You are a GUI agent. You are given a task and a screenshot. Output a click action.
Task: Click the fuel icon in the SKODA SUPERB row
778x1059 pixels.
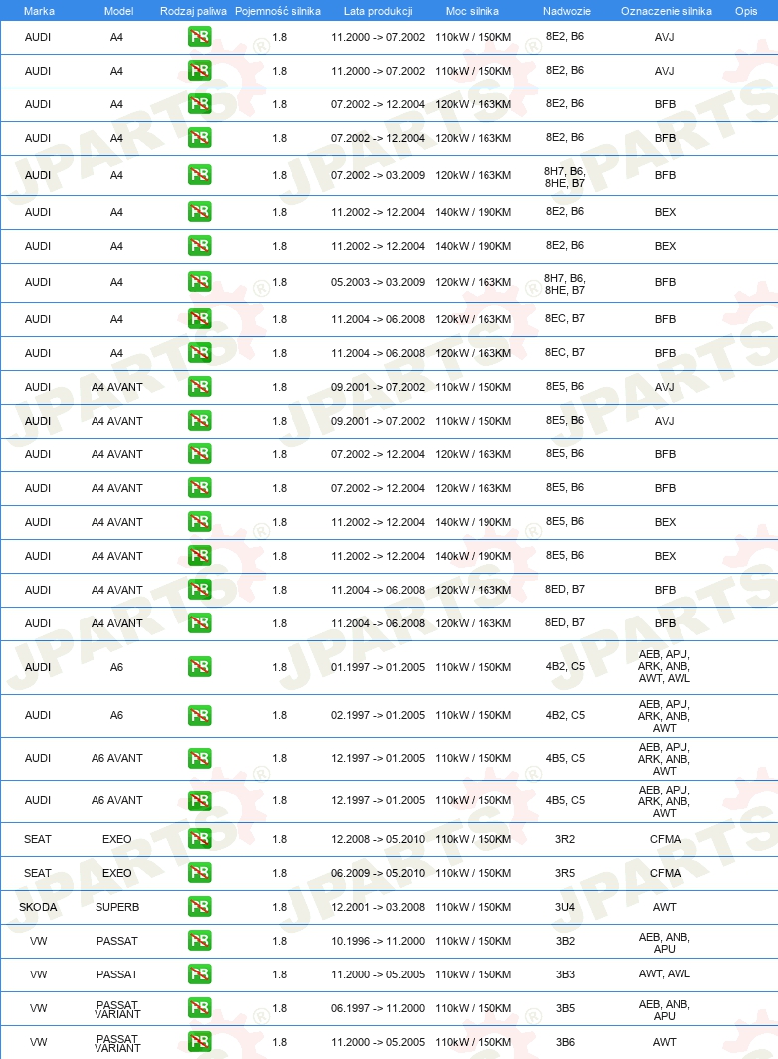pos(199,906)
